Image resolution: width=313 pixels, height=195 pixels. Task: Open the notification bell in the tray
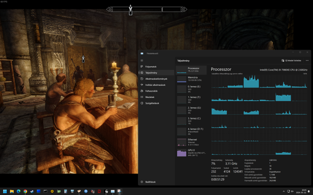[x=309, y=191]
